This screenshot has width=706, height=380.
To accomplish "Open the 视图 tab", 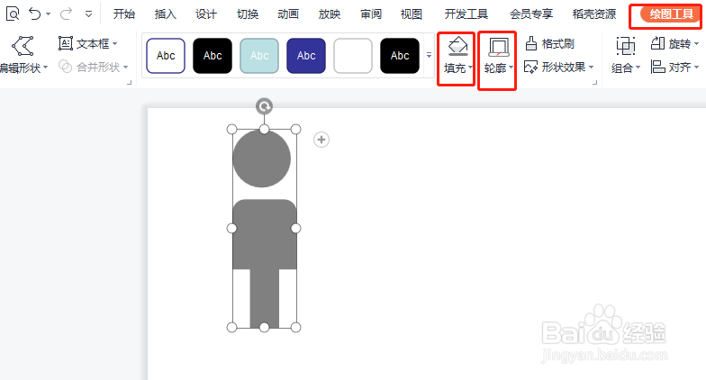I will 411,14.
